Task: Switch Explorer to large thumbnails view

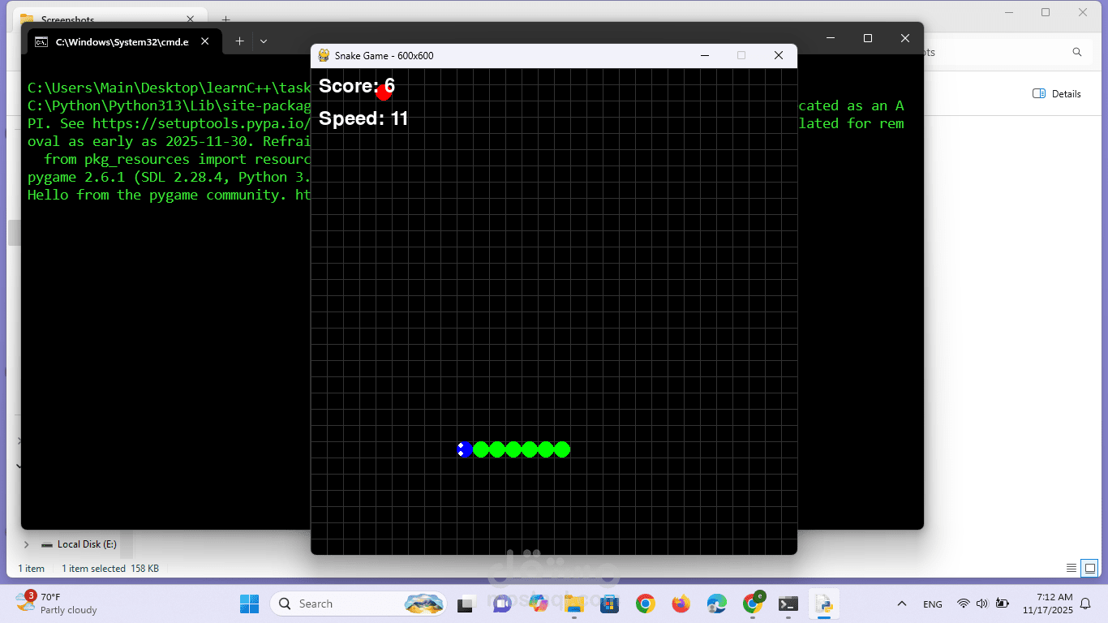Action: (x=1088, y=568)
